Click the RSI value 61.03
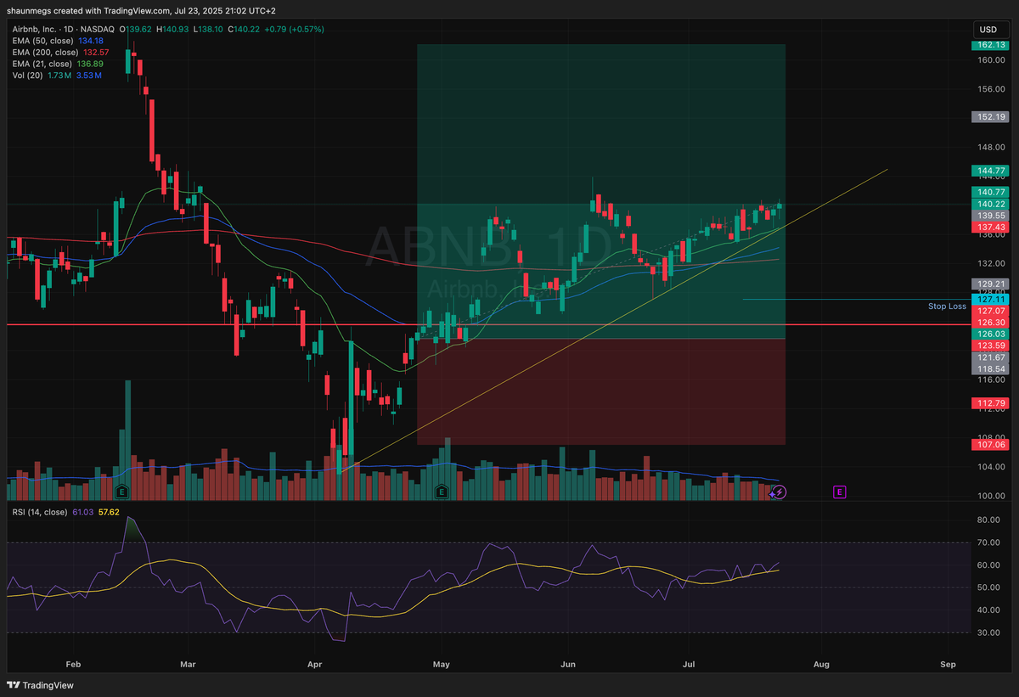Screen dimensions: 1019x697 [83, 510]
